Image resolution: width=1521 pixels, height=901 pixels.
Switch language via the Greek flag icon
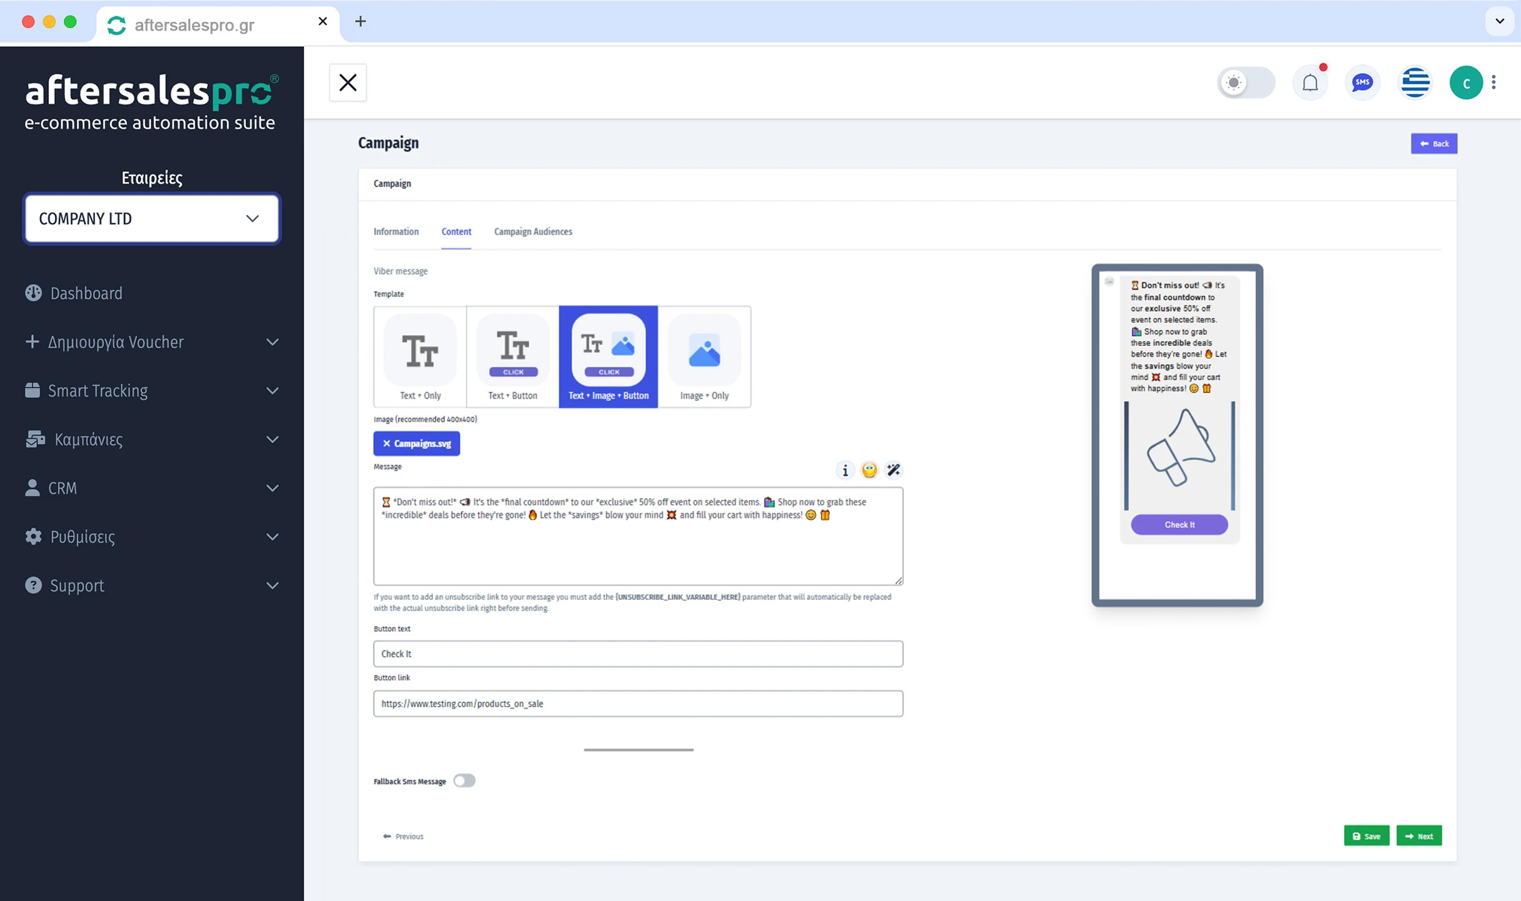click(x=1415, y=82)
